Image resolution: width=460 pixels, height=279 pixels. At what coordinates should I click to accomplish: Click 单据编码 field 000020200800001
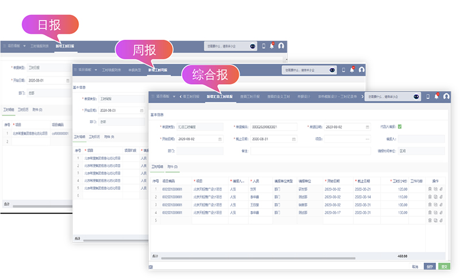coord(274,127)
